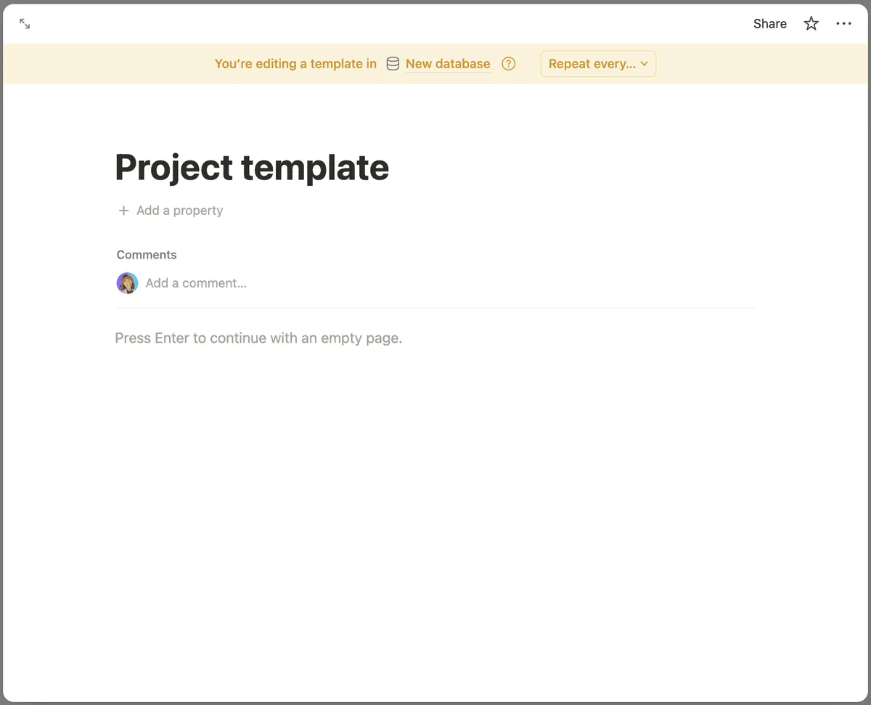Click the plus icon to add property
Screen dimensions: 871x705
pos(123,211)
